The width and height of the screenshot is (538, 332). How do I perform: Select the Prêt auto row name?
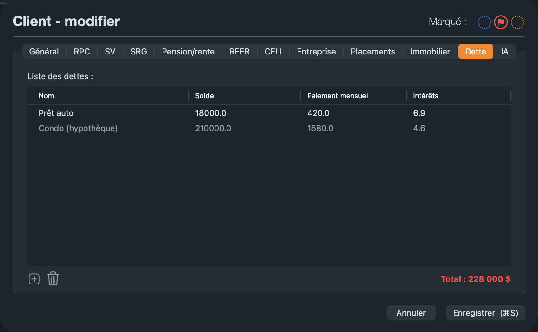[x=56, y=113]
